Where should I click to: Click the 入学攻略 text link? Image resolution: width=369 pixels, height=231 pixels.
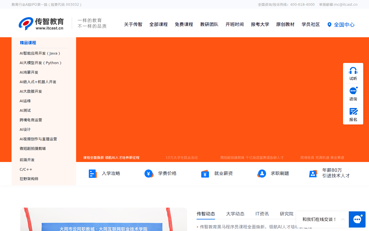(111, 174)
